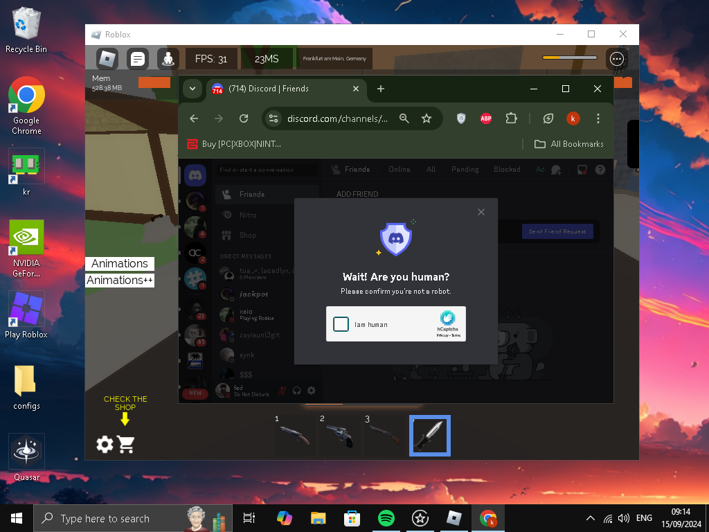Open Recycle Bin on desktop
The width and height of the screenshot is (709, 532).
pos(26,30)
